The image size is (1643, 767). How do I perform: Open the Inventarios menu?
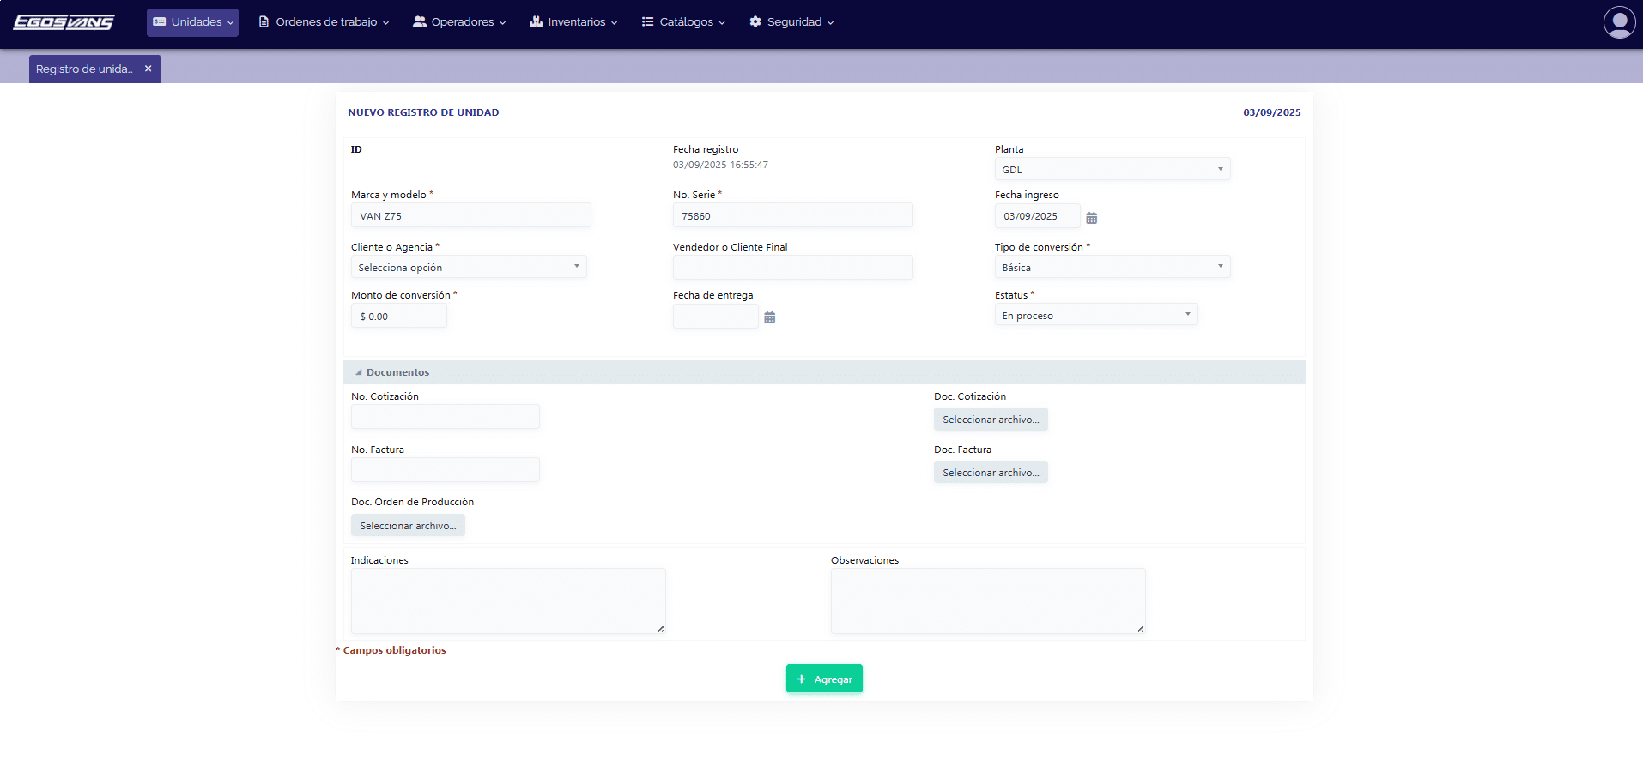pyautogui.click(x=573, y=22)
